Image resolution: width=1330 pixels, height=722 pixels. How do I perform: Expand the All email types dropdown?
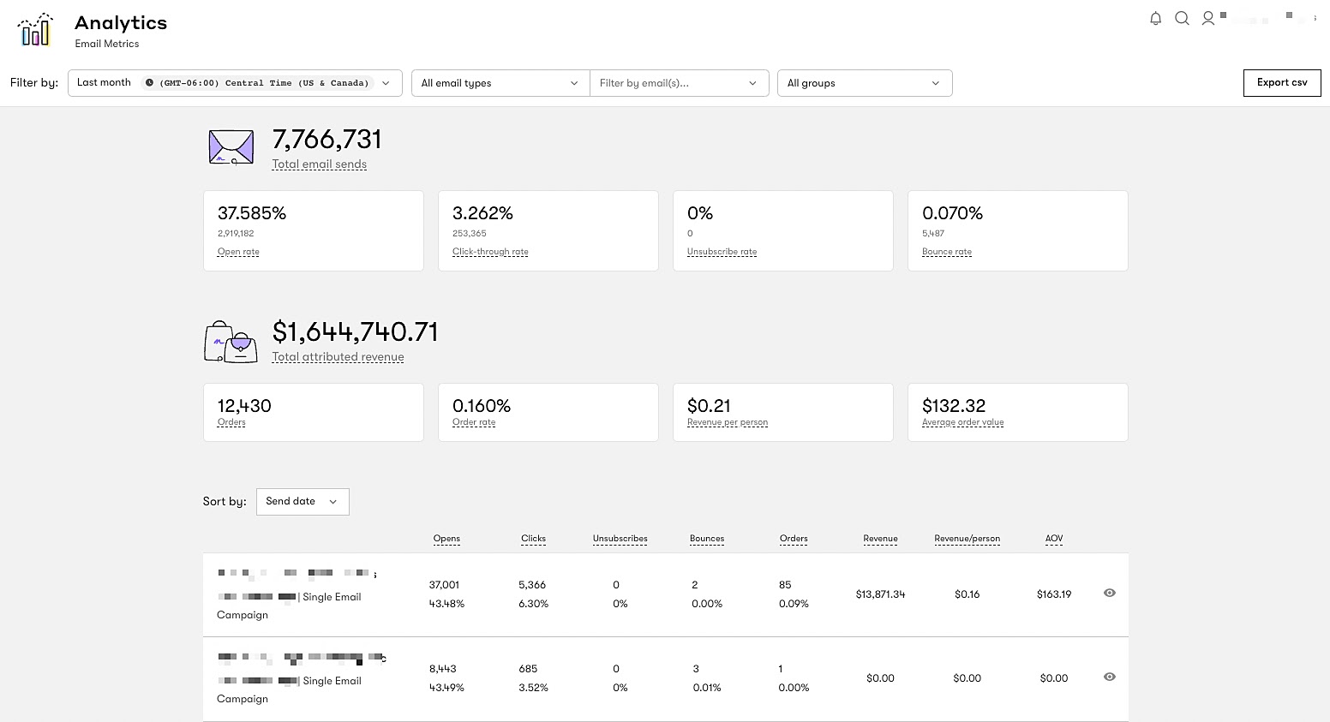(x=500, y=82)
